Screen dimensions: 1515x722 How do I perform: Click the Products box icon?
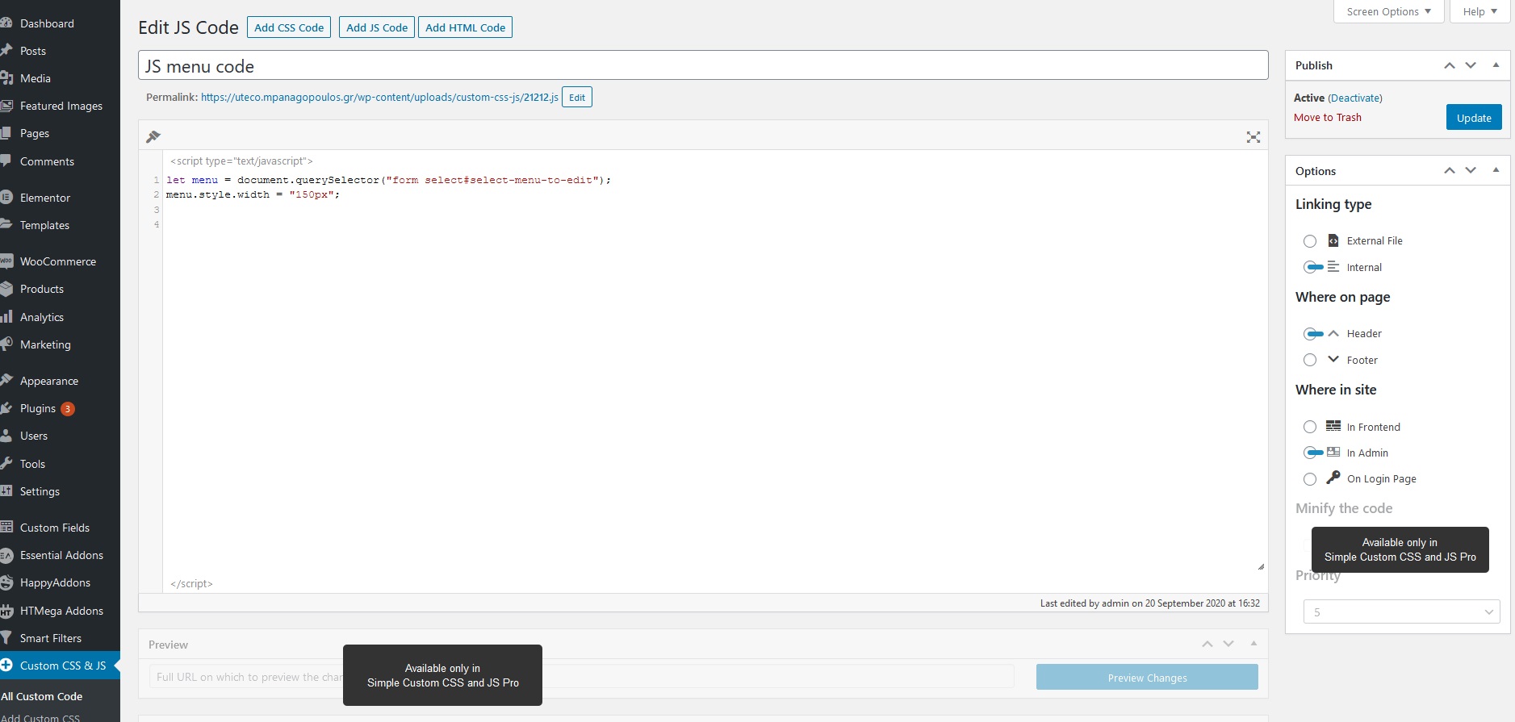pyautogui.click(x=6, y=289)
